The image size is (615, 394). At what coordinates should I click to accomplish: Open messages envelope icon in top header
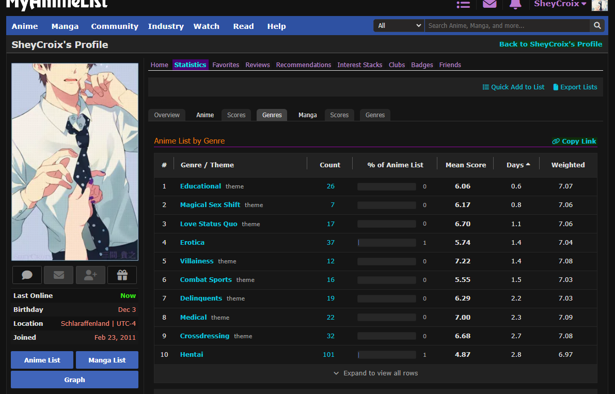[x=490, y=4]
